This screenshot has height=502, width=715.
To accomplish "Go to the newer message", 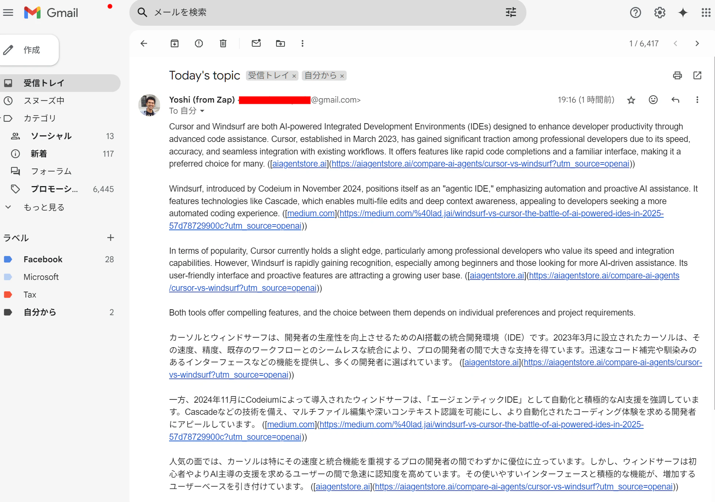I will click(675, 43).
